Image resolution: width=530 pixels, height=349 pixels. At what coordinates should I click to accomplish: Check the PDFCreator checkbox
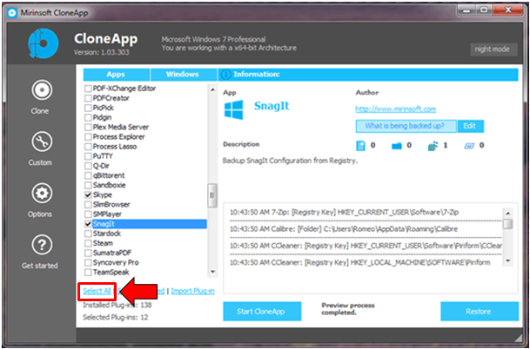coord(88,98)
